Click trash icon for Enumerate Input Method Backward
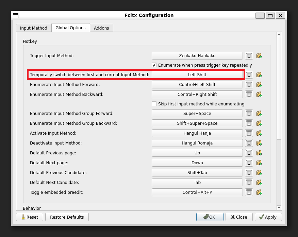This screenshot has width=298, height=237. pyautogui.click(x=249, y=95)
